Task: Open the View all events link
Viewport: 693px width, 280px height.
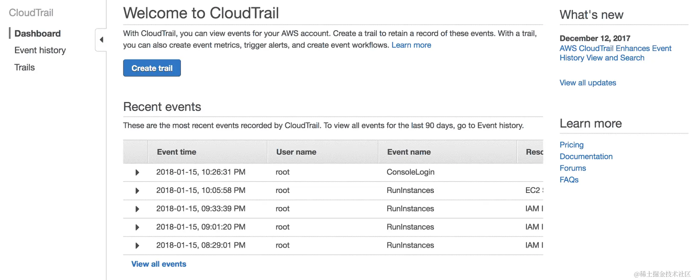Action: pos(159,264)
